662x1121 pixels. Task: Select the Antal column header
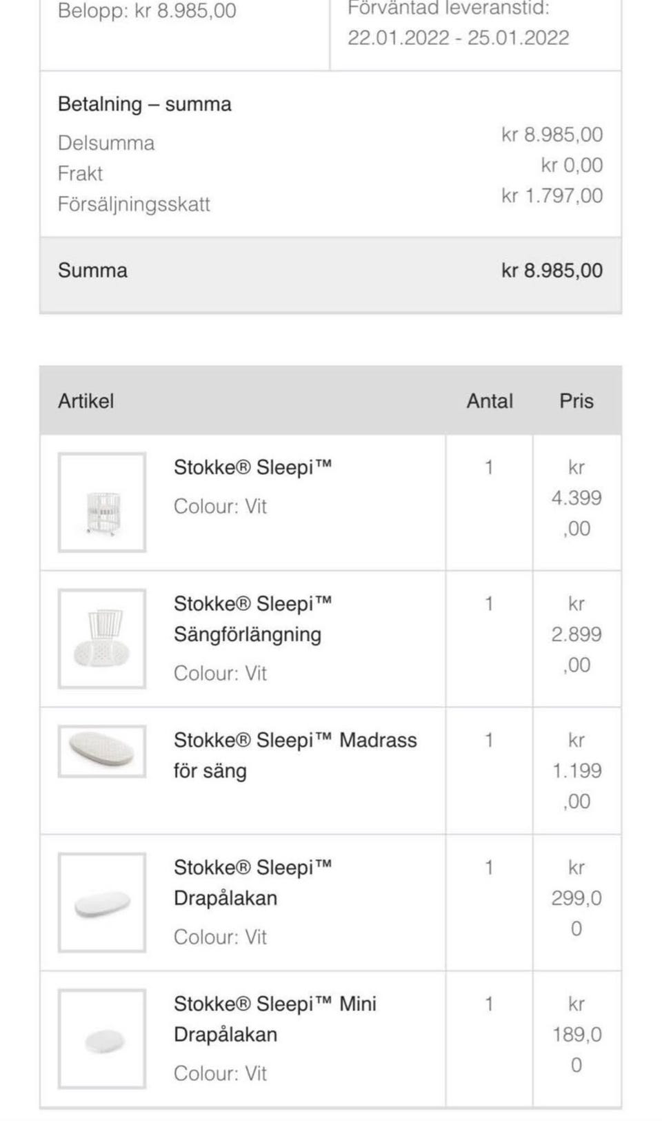point(489,401)
